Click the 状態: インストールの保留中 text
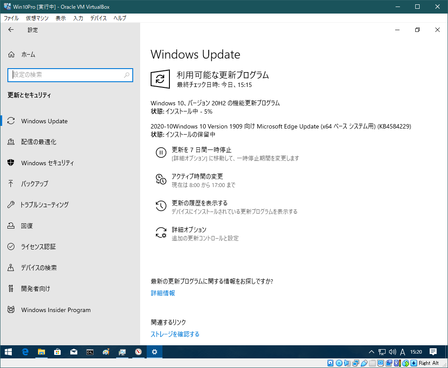 coord(183,134)
